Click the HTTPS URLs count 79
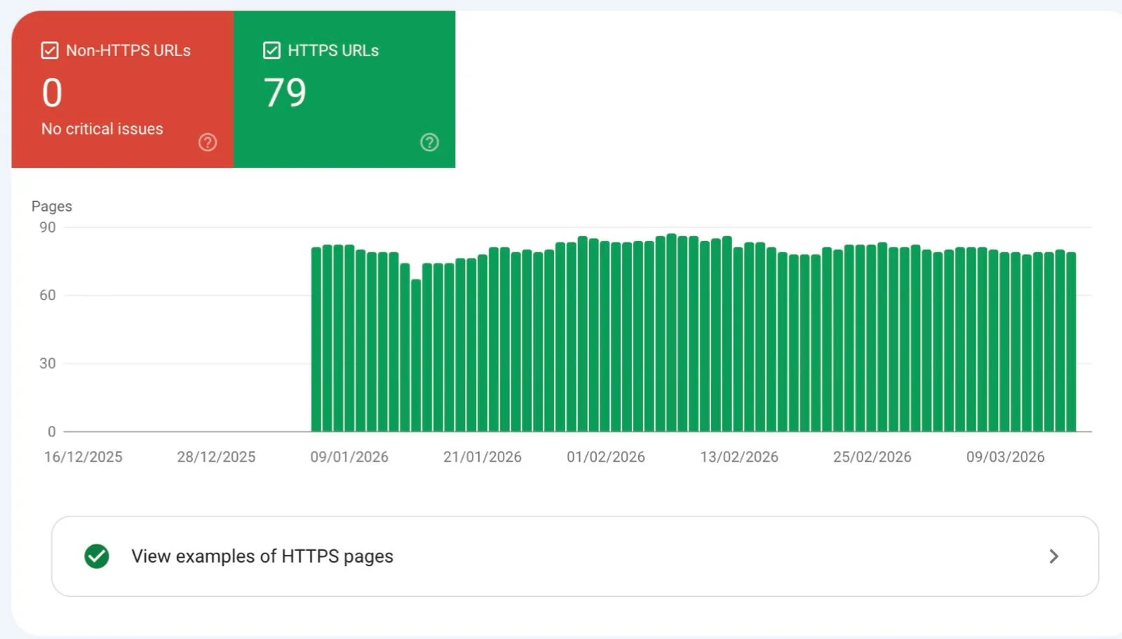Screen dimensions: 1122x639 [x=285, y=92]
